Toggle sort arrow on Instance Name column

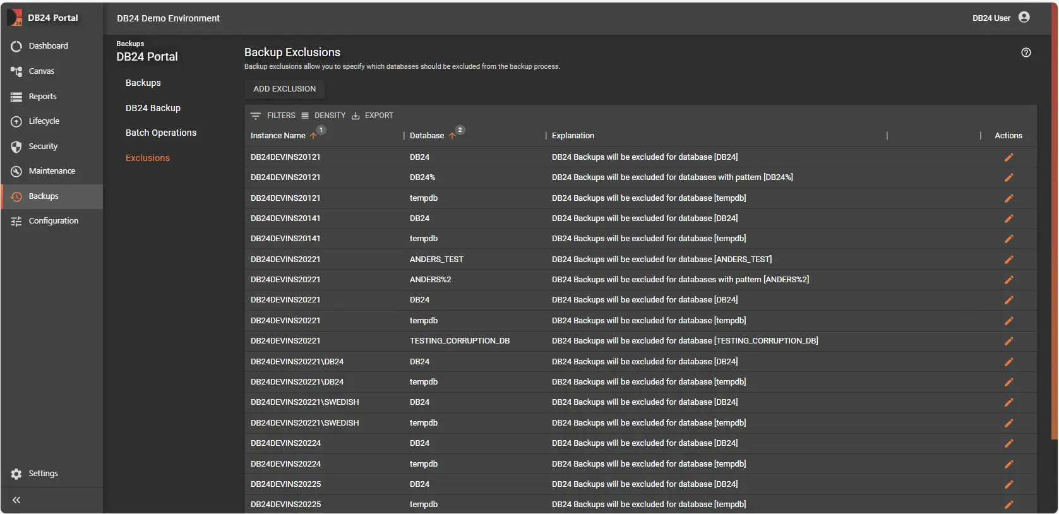tap(313, 136)
